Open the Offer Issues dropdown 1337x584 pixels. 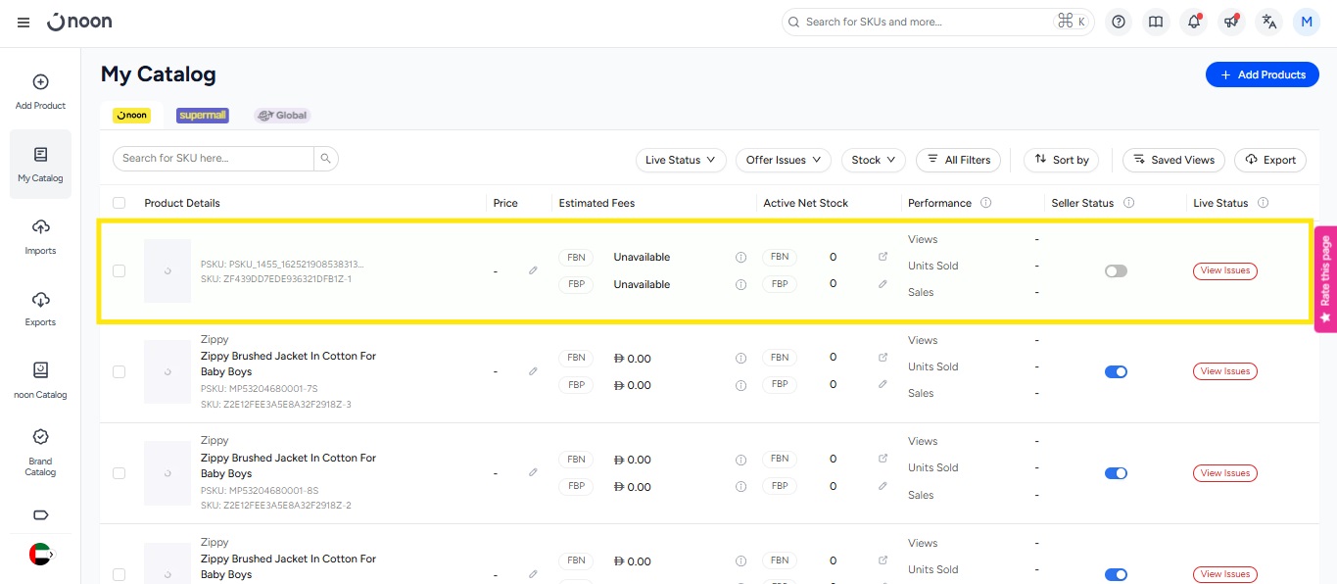pos(783,160)
